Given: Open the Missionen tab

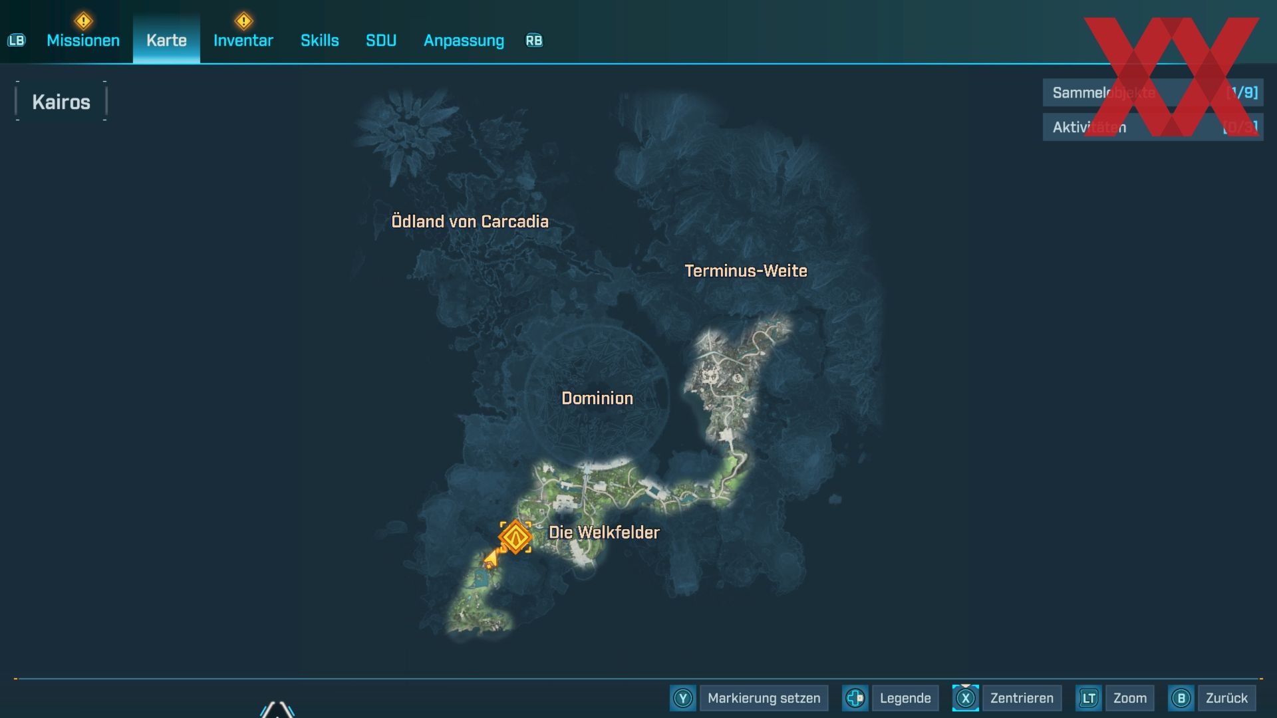Looking at the screenshot, I should click(83, 41).
